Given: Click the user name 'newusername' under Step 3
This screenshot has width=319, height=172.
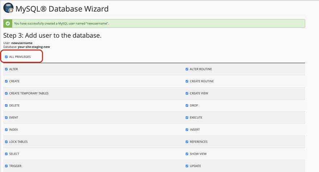Looking at the screenshot, I should (x=22, y=43).
